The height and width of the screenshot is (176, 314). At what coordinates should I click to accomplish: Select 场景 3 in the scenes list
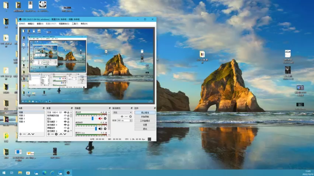[22, 119]
